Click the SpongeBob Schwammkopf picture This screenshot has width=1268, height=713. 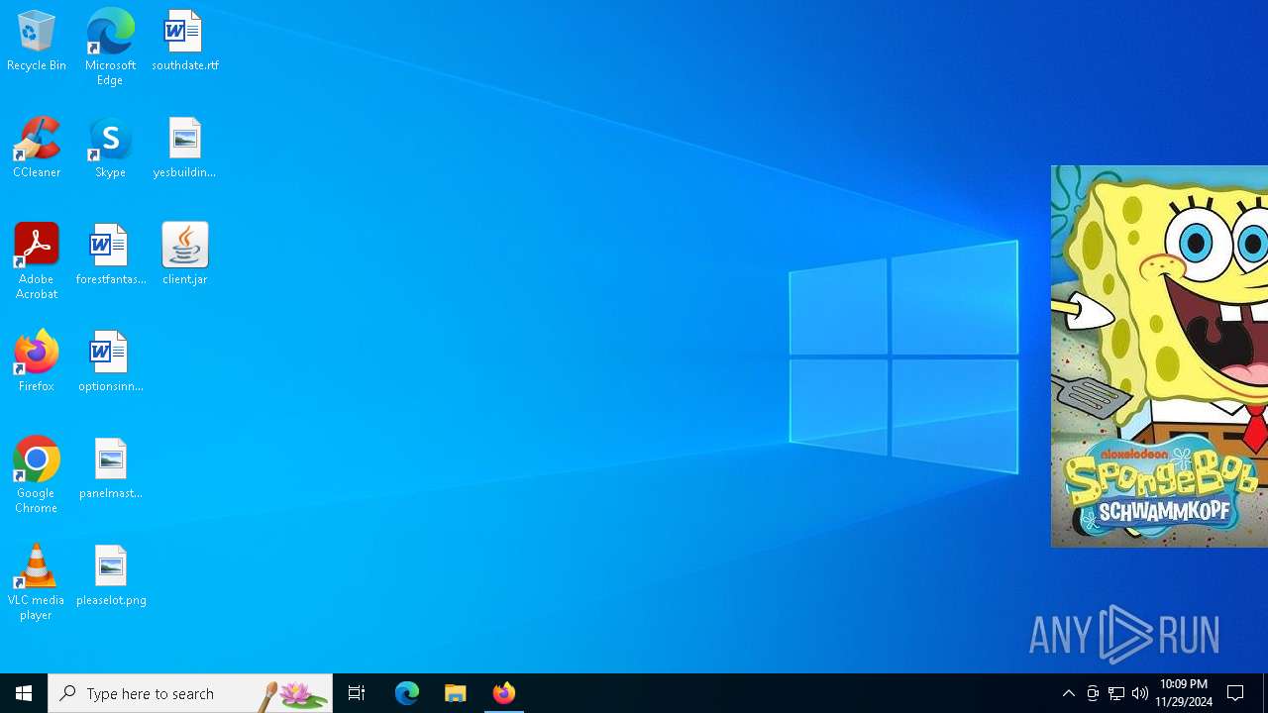pyautogui.click(x=1159, y=356)
